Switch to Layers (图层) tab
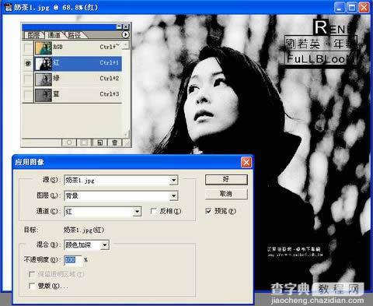373x306 pixels. tap(33, 35)
